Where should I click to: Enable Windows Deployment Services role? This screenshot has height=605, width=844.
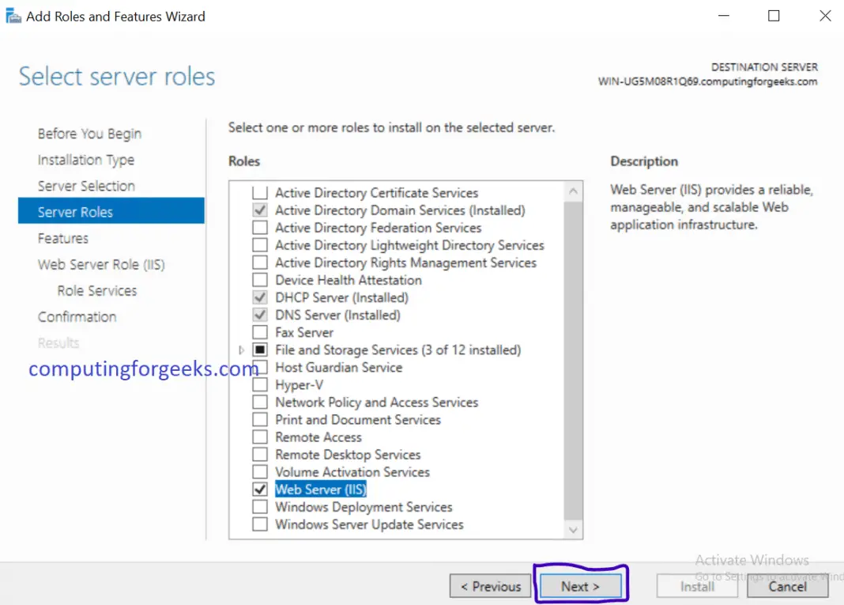tap(261, 506)
